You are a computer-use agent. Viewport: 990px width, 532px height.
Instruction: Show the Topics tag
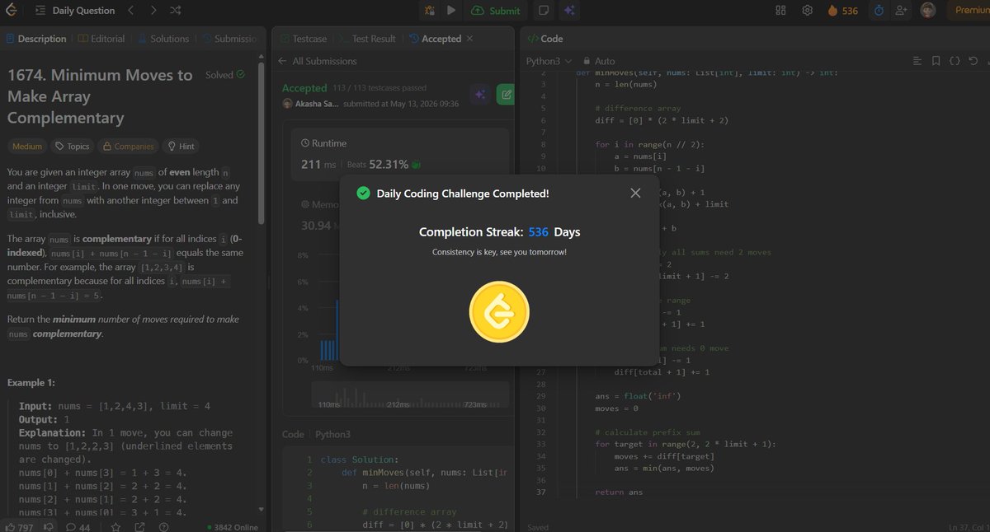[x=72, y=146]
